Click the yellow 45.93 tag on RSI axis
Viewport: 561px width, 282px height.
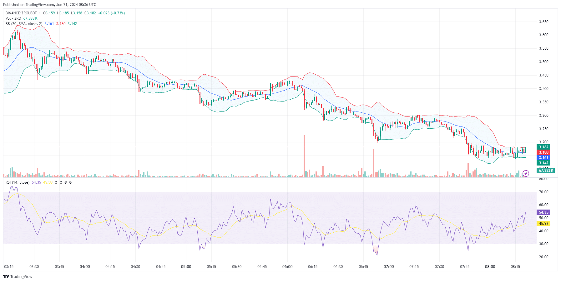[x=543, y=224]
